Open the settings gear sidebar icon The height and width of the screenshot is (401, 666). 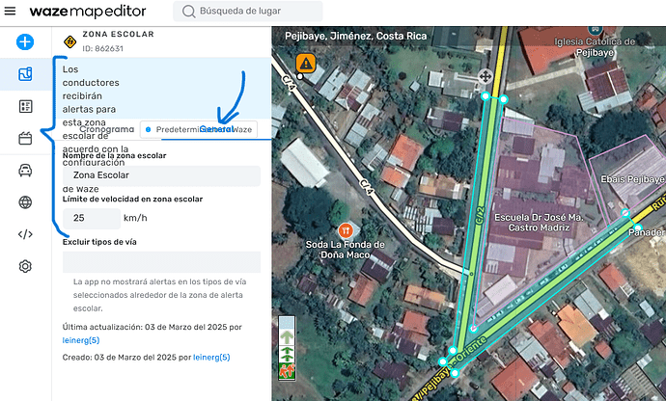point(25,266)
